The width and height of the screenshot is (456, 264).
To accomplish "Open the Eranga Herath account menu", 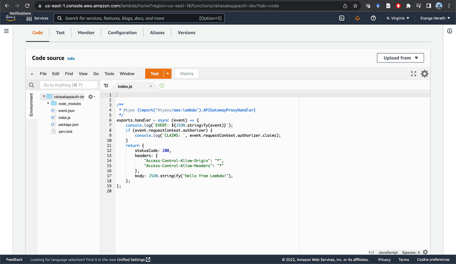I will coord(435,18).
